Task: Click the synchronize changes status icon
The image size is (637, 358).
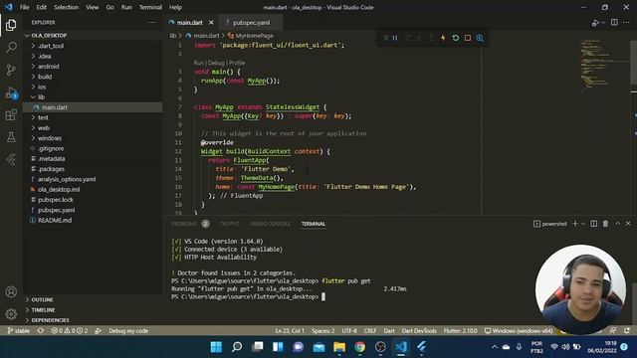Action: (41, 331)
